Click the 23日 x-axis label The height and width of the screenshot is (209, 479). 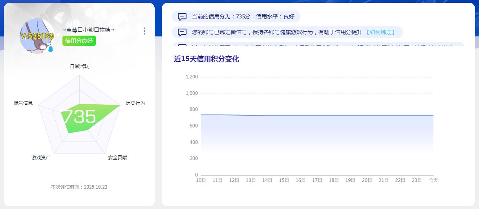pyautogui.click(x=417, y=180)
